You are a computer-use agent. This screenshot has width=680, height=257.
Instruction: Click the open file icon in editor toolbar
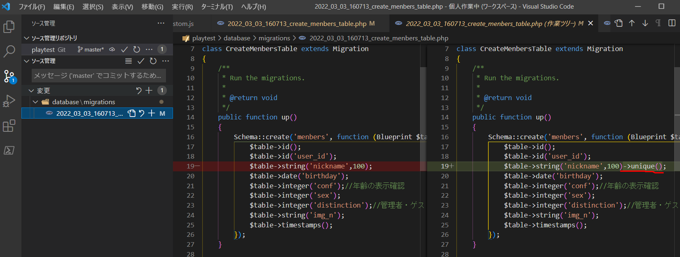(619, 23)
